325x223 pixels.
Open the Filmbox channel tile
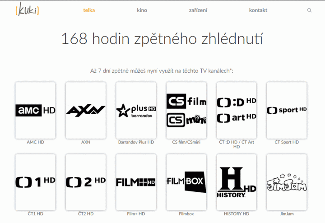(x=186, y=182)
